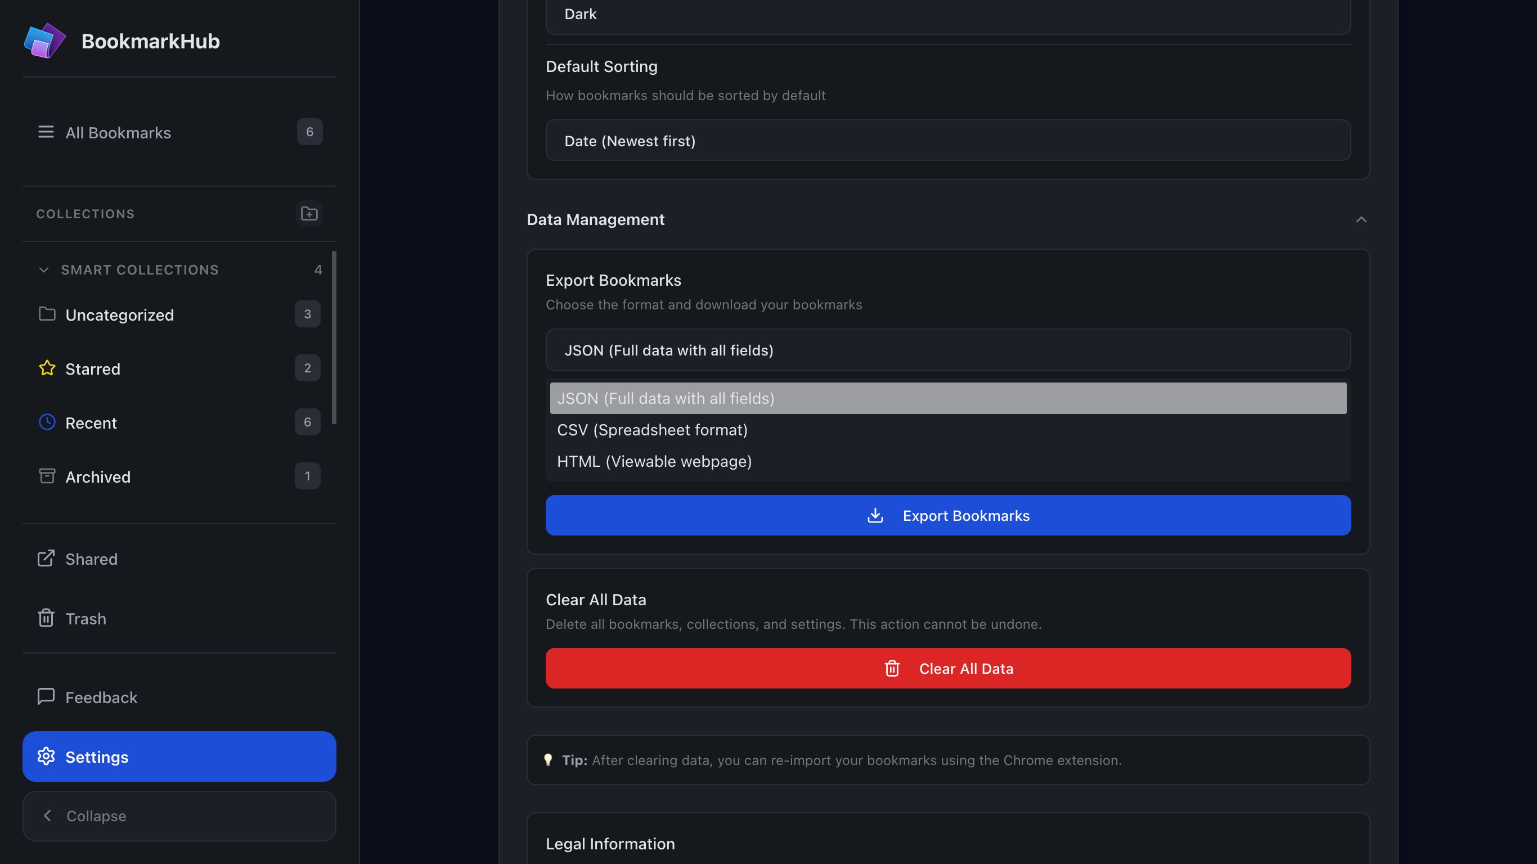Image resolution: width=1537 pixels, height=864 pixels.
Task: Click the Shared external-link icon
Action: (46, 559)
